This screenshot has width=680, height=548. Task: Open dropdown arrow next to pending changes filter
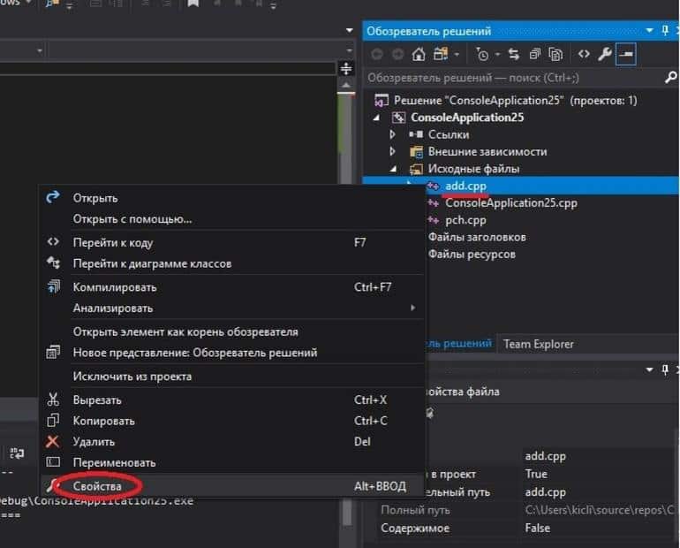[x=497, y=55]
